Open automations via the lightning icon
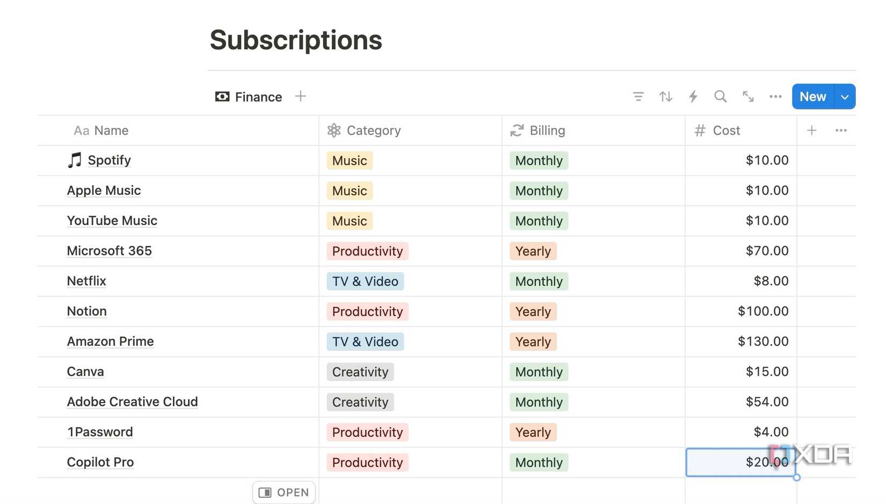 (x=693, y=97)
